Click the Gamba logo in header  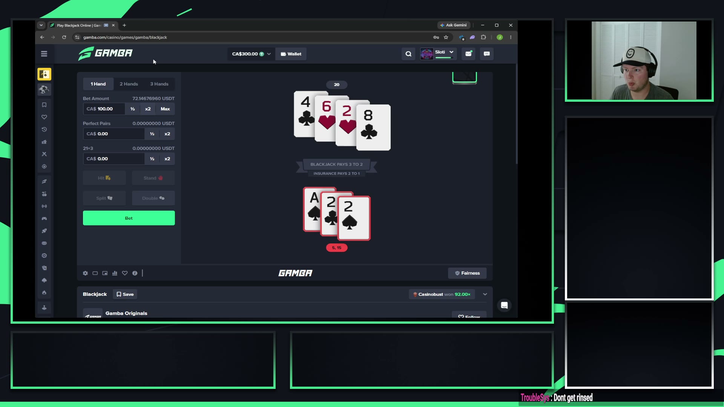point(105,54)
